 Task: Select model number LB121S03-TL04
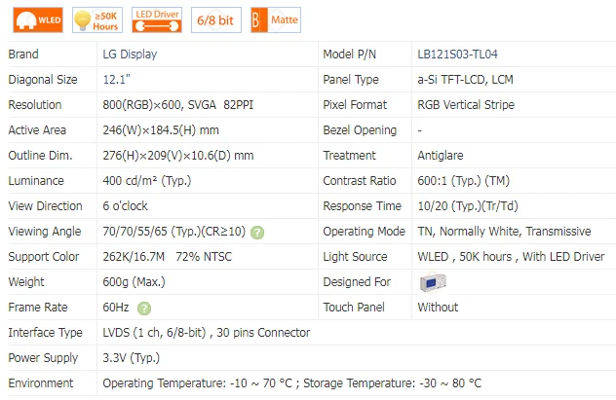click(x=458, y=55)
